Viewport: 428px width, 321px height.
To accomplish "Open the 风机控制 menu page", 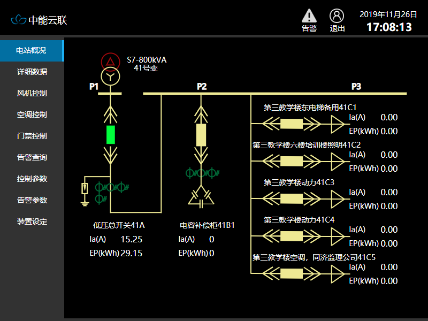I will [x=32, y=93].
